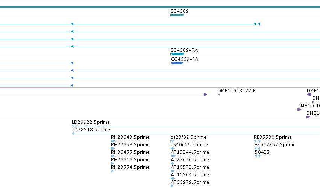The height and width of the screenshot is (188, 320).
Task: Open the DME1-018N22.F feature label
Action: (x=236, y=91)
